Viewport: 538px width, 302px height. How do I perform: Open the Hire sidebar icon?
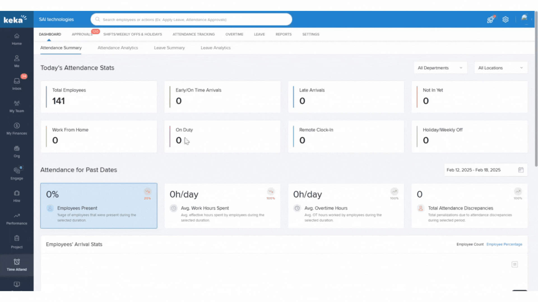click(x=17, y=196)
